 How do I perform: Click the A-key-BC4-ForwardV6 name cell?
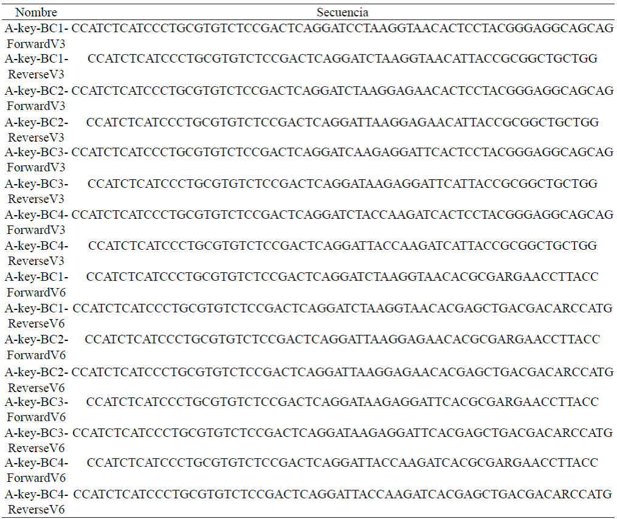(x=36, y=470)
